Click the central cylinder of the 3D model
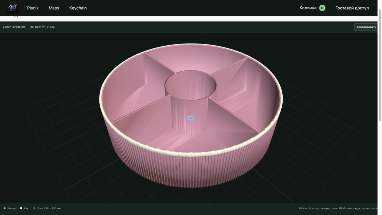Viewport: 382px width, 215px height. click(x=190, y=103)
